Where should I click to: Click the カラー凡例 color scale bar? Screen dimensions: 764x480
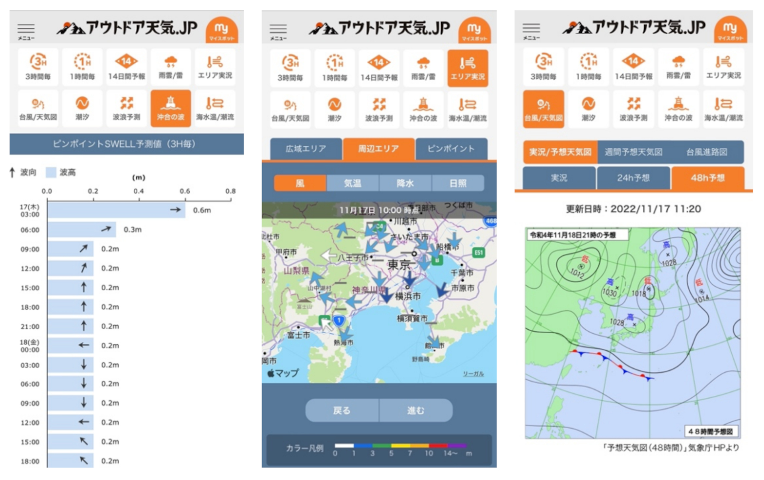400,446
